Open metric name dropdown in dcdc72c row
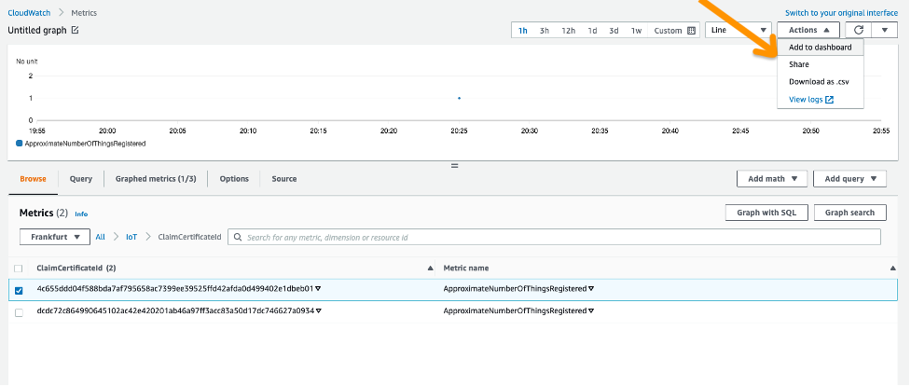 click(591, 310)
